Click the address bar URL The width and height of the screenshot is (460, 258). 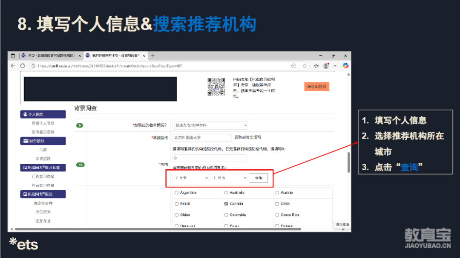tap(110, 66)
